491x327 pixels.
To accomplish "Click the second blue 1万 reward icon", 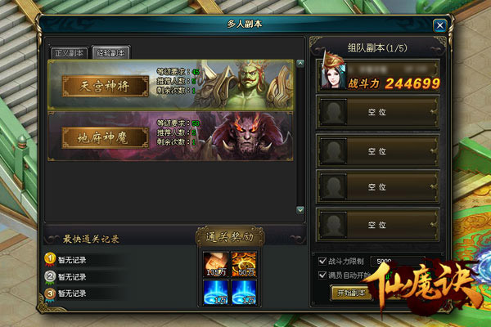I will coord(244,293).
